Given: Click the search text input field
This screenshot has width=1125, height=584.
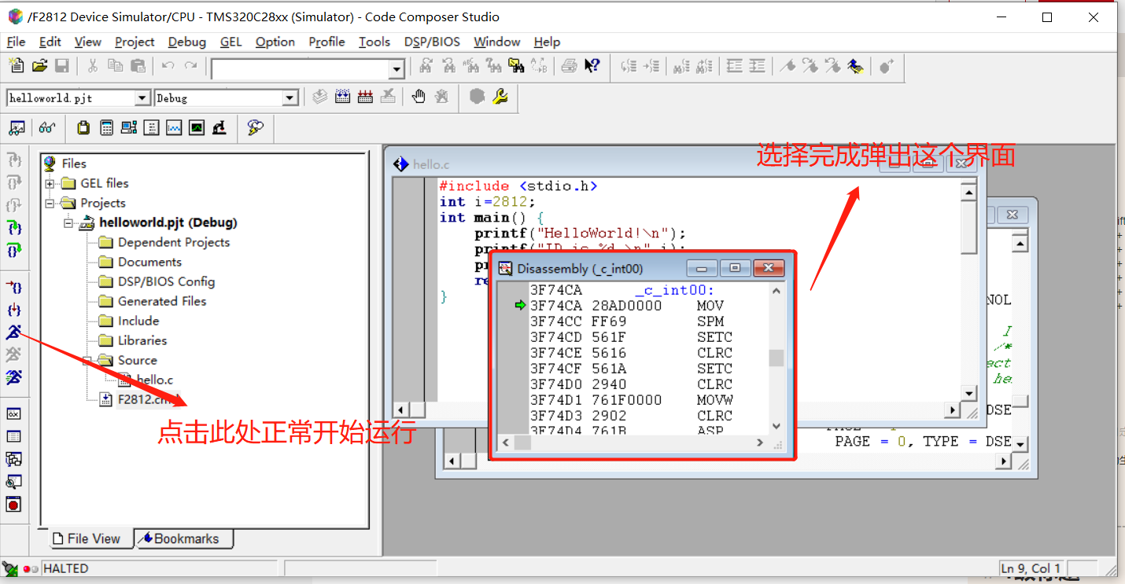Looking at the screenshot, I should (300, 69).
